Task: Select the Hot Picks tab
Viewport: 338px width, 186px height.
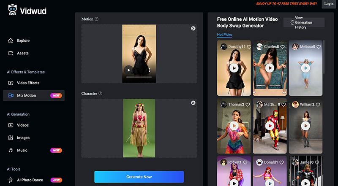Action: 224,35
